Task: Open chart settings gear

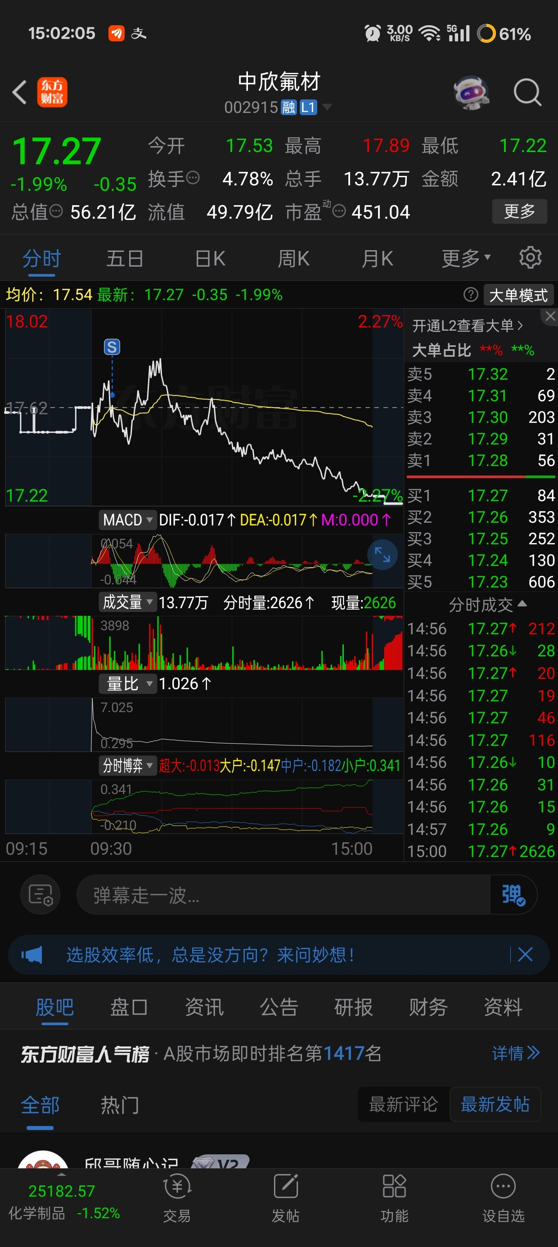Action: [530, 257]
